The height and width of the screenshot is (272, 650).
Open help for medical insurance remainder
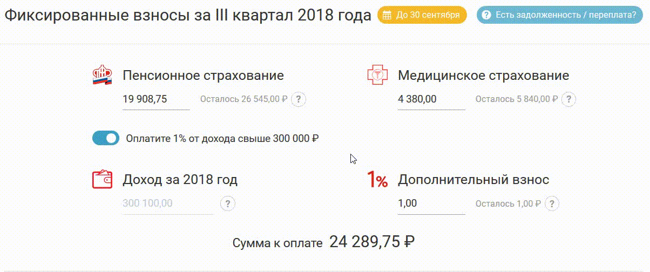point(568,99)
